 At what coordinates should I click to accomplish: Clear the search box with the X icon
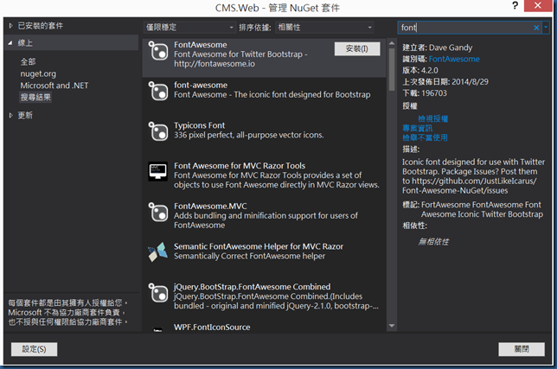click(x=536, y=28)
